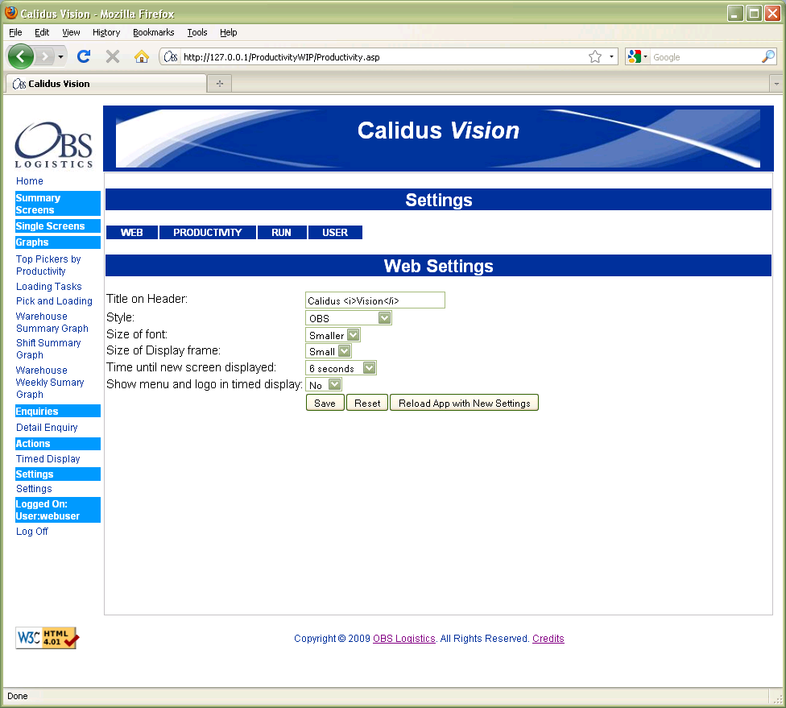This screenshot has width=786, height=708.
Task: Click the Credits footer link
Action: click(548, 638)
